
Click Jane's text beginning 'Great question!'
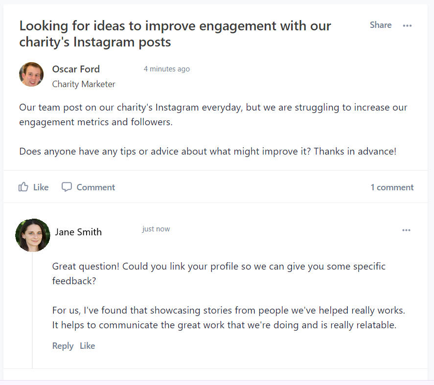(x=219, y=273)
